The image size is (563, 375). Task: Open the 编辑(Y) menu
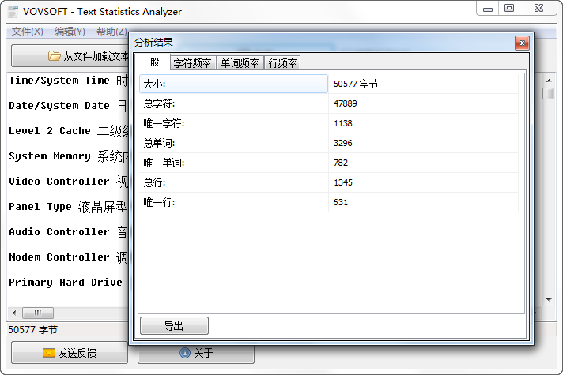(70, 32)
